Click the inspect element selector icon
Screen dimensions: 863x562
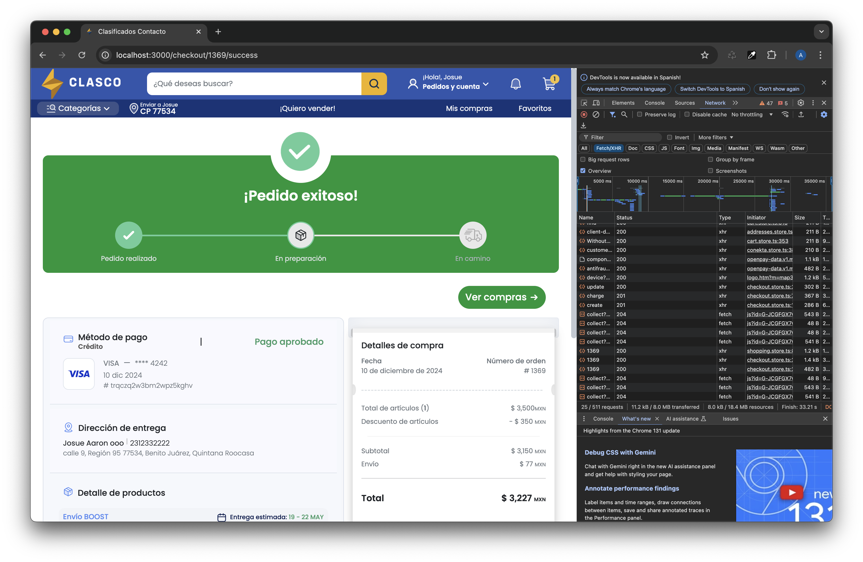[x=584, y=103]
